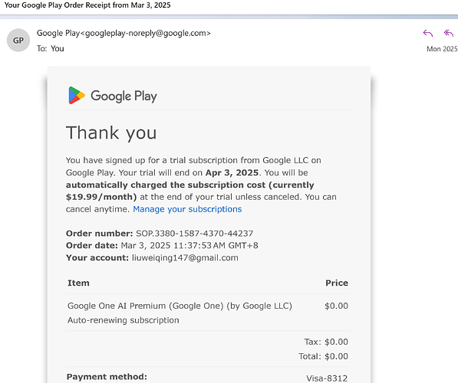Click the "Thank you" heading
This screenshot has height=383, width=458.
click(111, 133)
